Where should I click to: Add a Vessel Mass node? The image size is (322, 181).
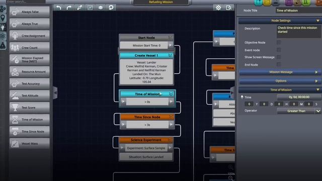(29, 143)
